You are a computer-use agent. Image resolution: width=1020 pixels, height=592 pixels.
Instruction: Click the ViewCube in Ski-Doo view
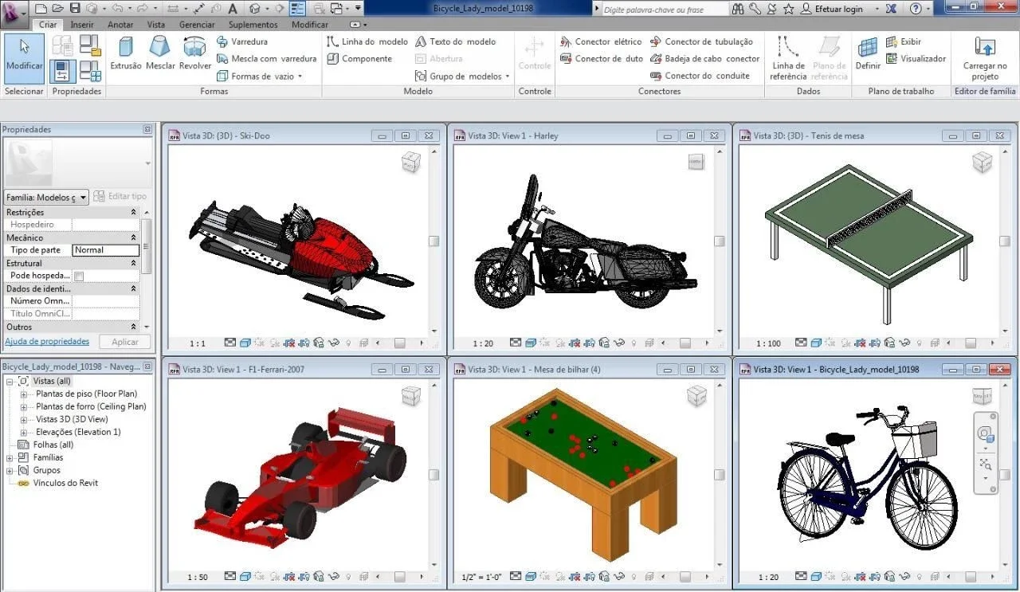pyautogui.click(x=410, y=163)
